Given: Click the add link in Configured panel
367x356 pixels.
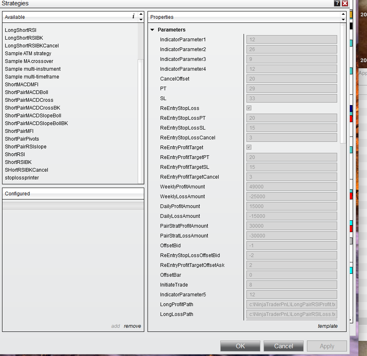Looking at the screenshot, I should click(116, 326).
